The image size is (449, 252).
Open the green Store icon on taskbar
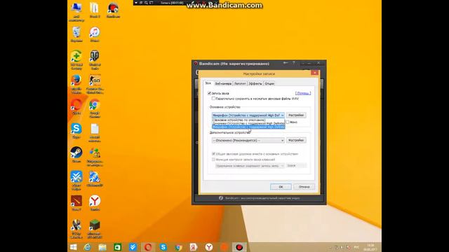(x=117, y=247)
